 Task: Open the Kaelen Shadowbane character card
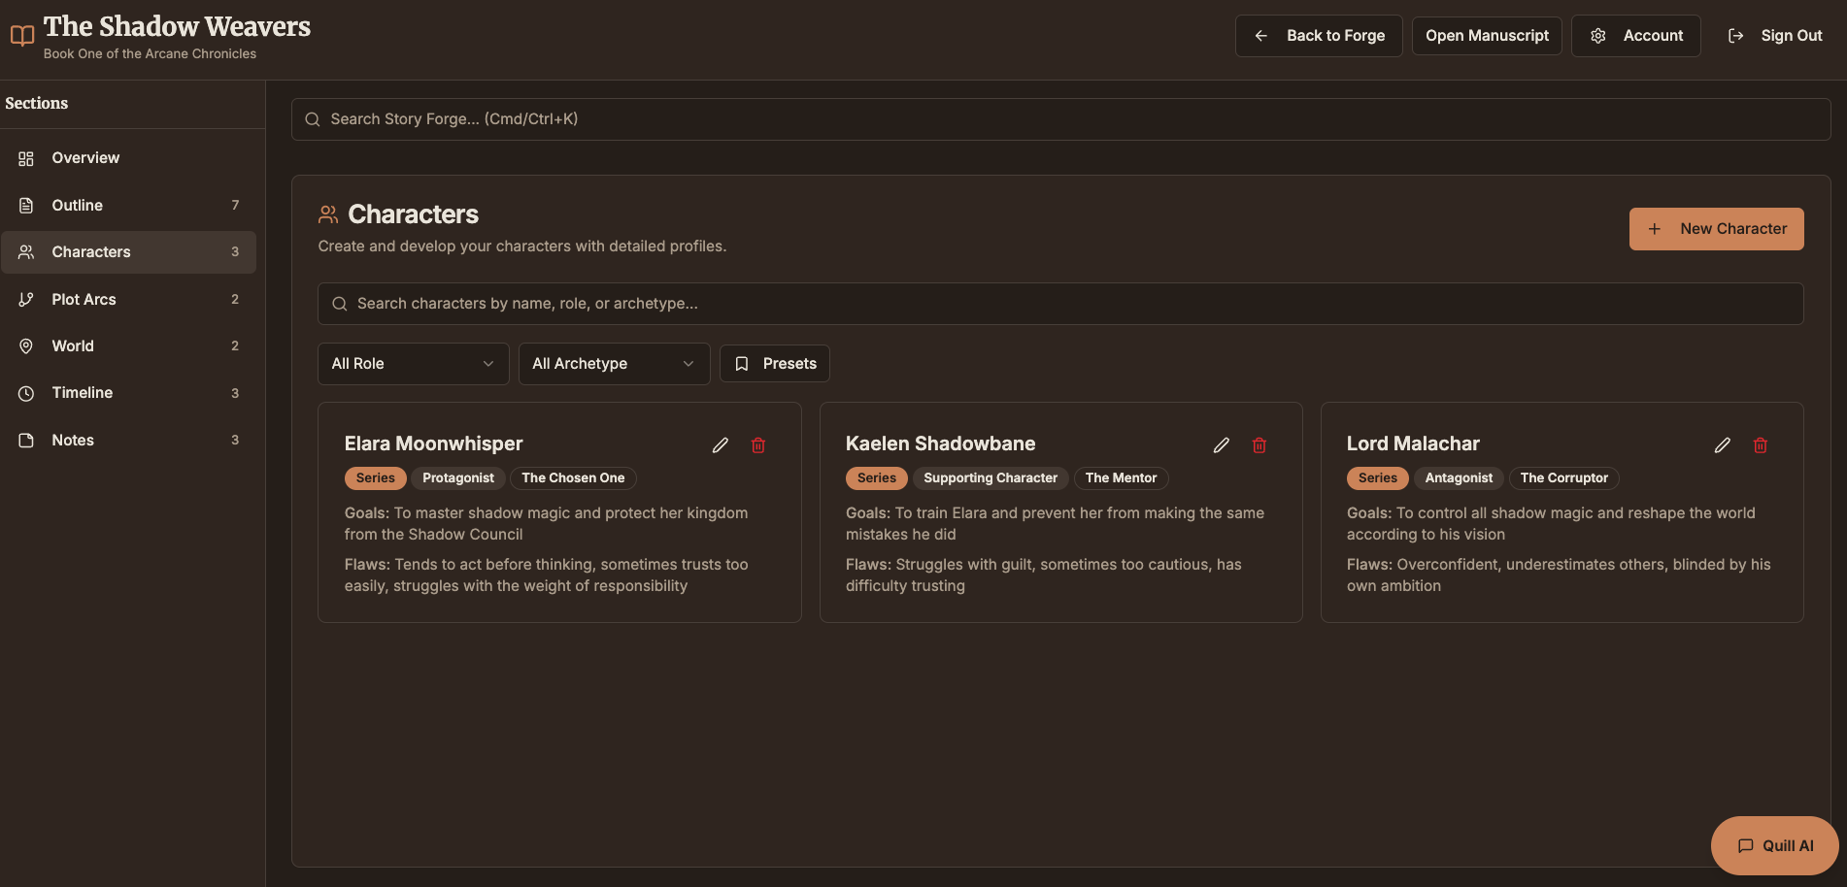(1060, 512)
